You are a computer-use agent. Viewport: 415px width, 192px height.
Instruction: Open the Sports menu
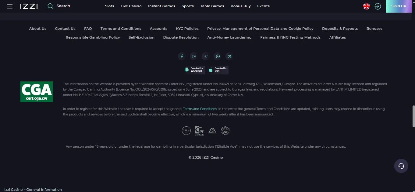pos(188,6)
